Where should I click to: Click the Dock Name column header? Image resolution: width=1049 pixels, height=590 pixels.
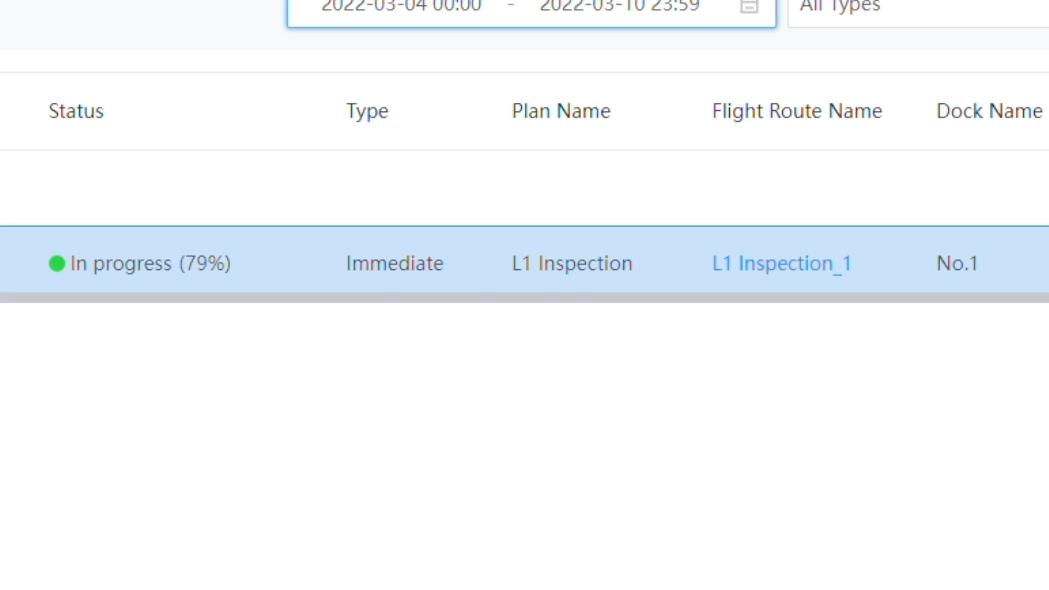[989, 111]
